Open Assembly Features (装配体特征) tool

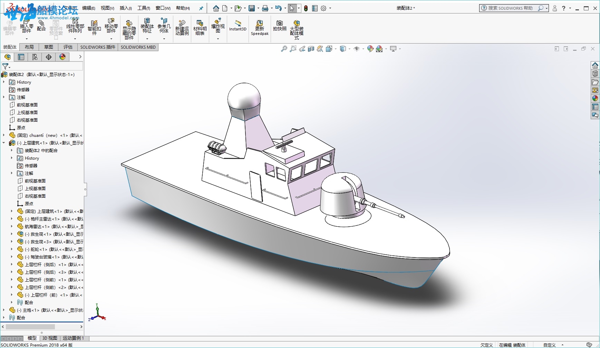click(x=147, y=27)
